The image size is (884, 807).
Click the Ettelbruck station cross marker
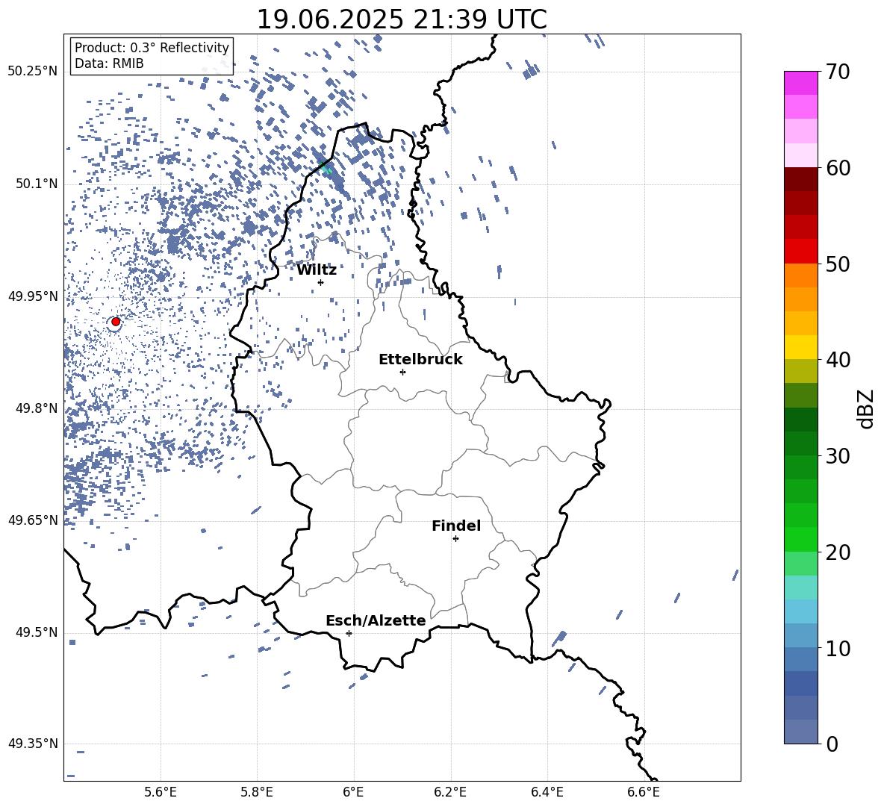pos(402,372)
